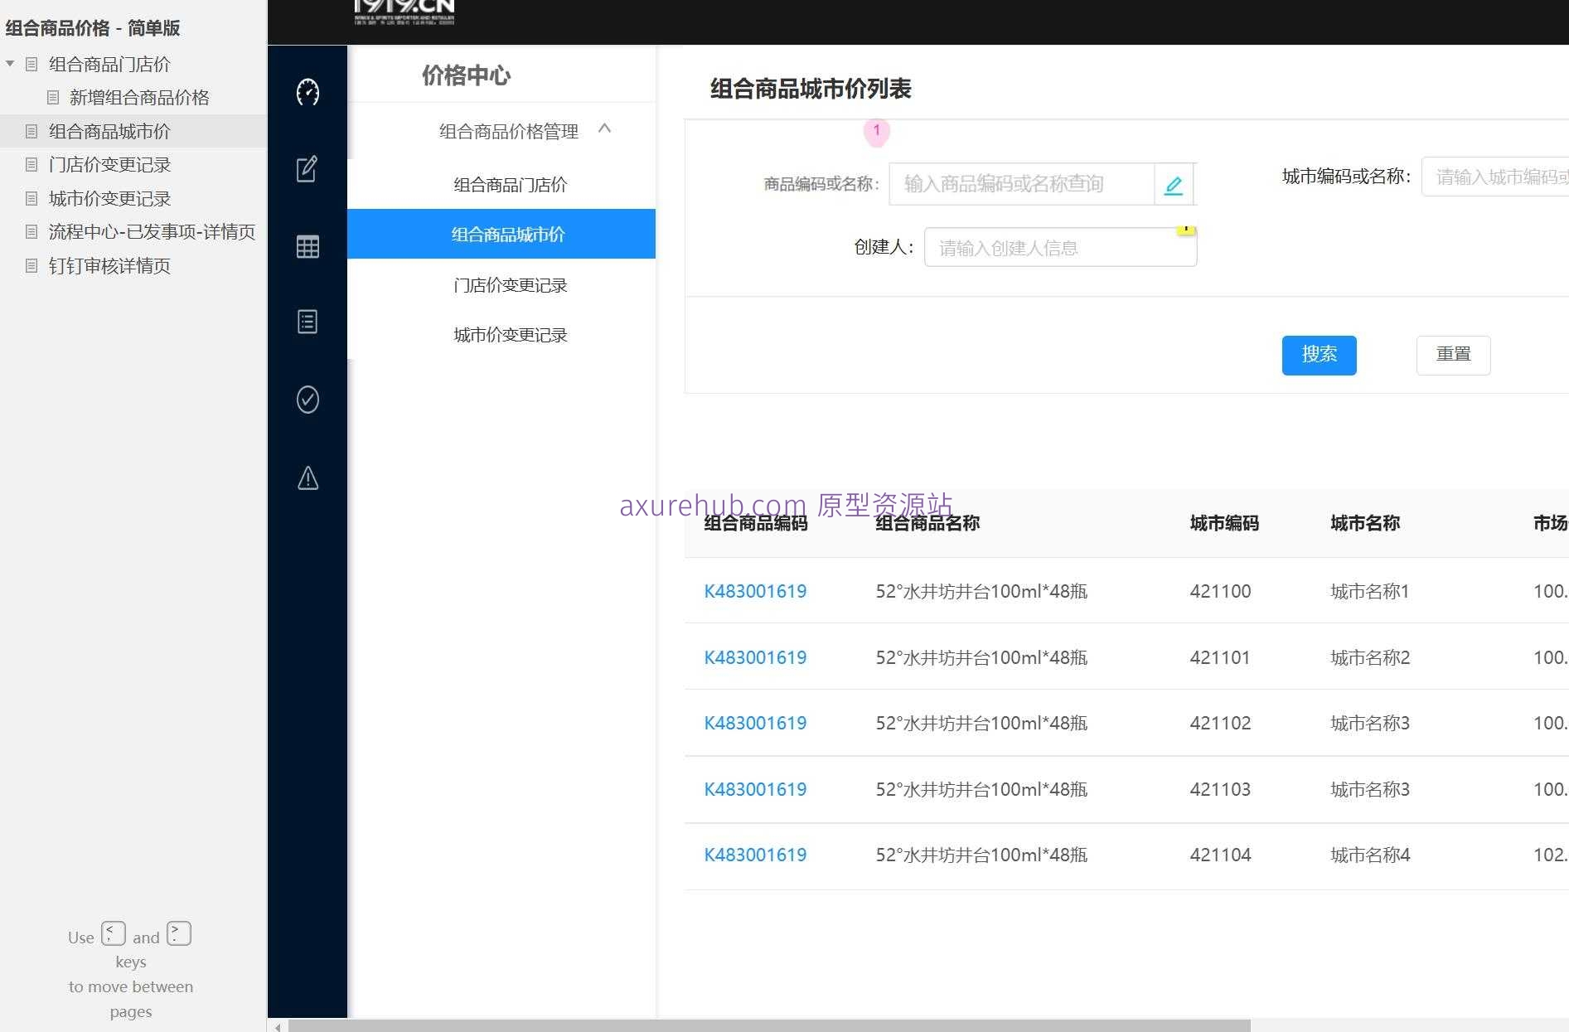Open K483001619 link in 城市名称4 row
The width and height of the screenshot is (1569, 1032).
(755, 855)
